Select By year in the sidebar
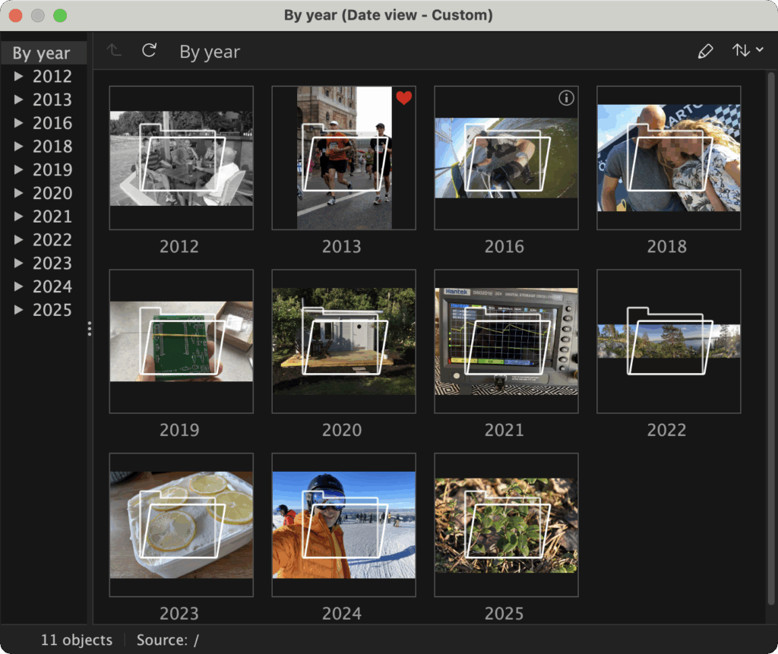The width and height of the screenshot is (778, 654). coord(42,53)
